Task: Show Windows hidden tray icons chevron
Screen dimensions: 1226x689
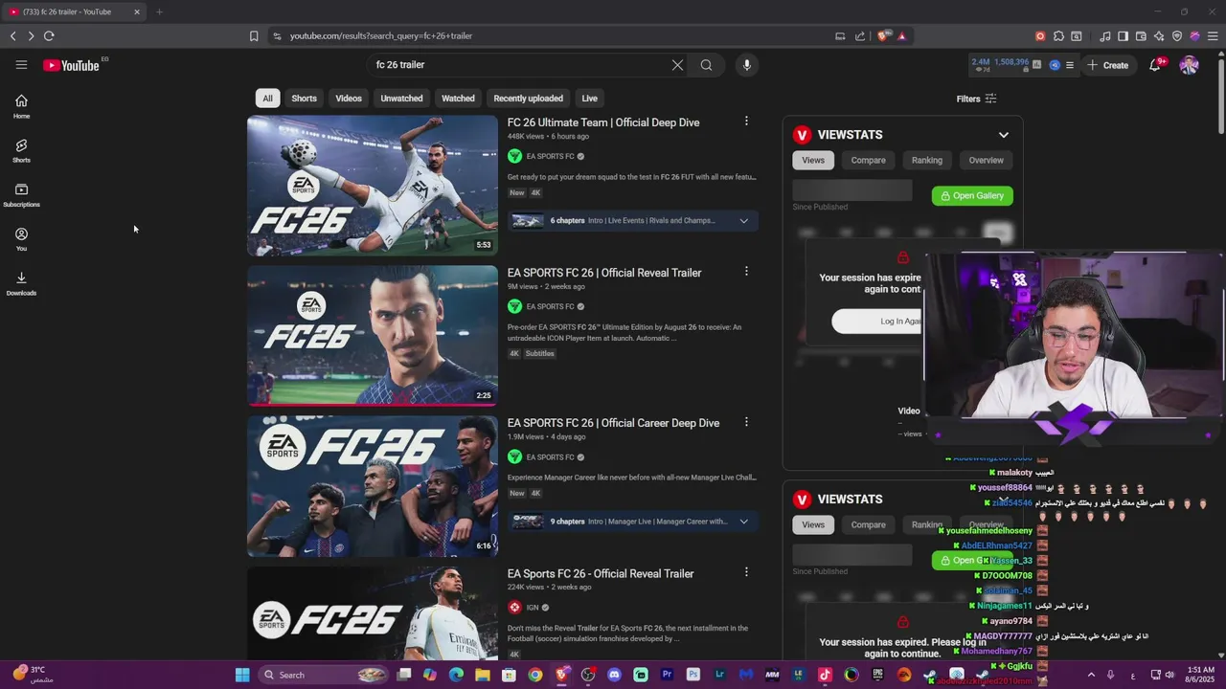Action: [1091, 675]
